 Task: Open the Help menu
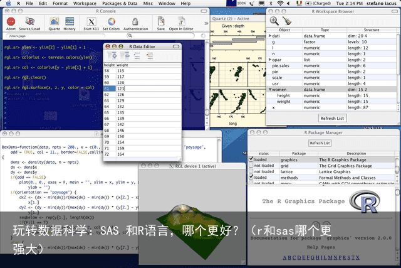pos(185,3)
